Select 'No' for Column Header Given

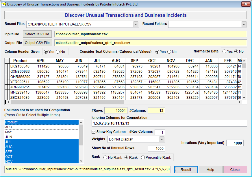(58, 52)
